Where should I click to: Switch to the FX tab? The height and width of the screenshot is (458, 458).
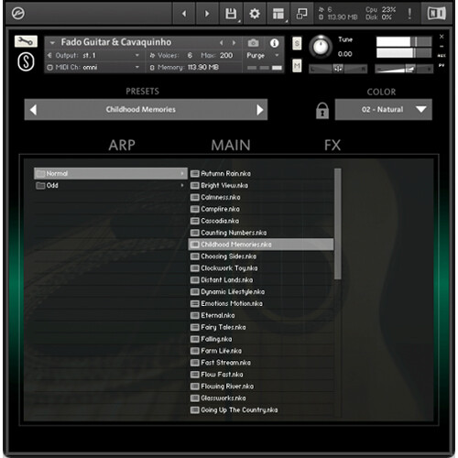[333, 146]
